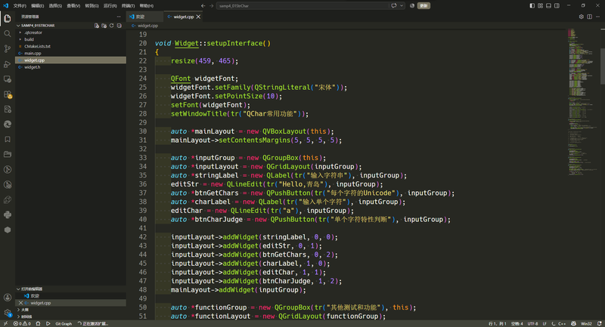Open the 帮助(H) menu
Screen dimensions: 605x327
(x=146, y=6)
